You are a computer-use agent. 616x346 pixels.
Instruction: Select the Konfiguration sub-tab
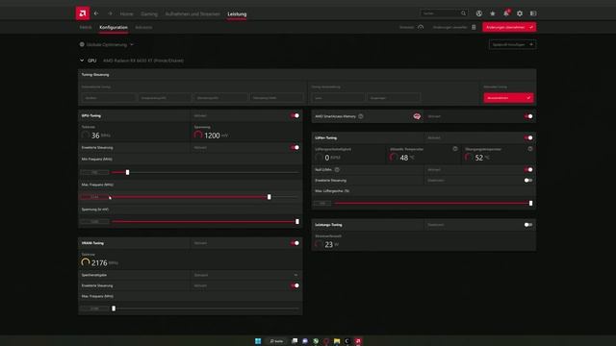point(114,27)
